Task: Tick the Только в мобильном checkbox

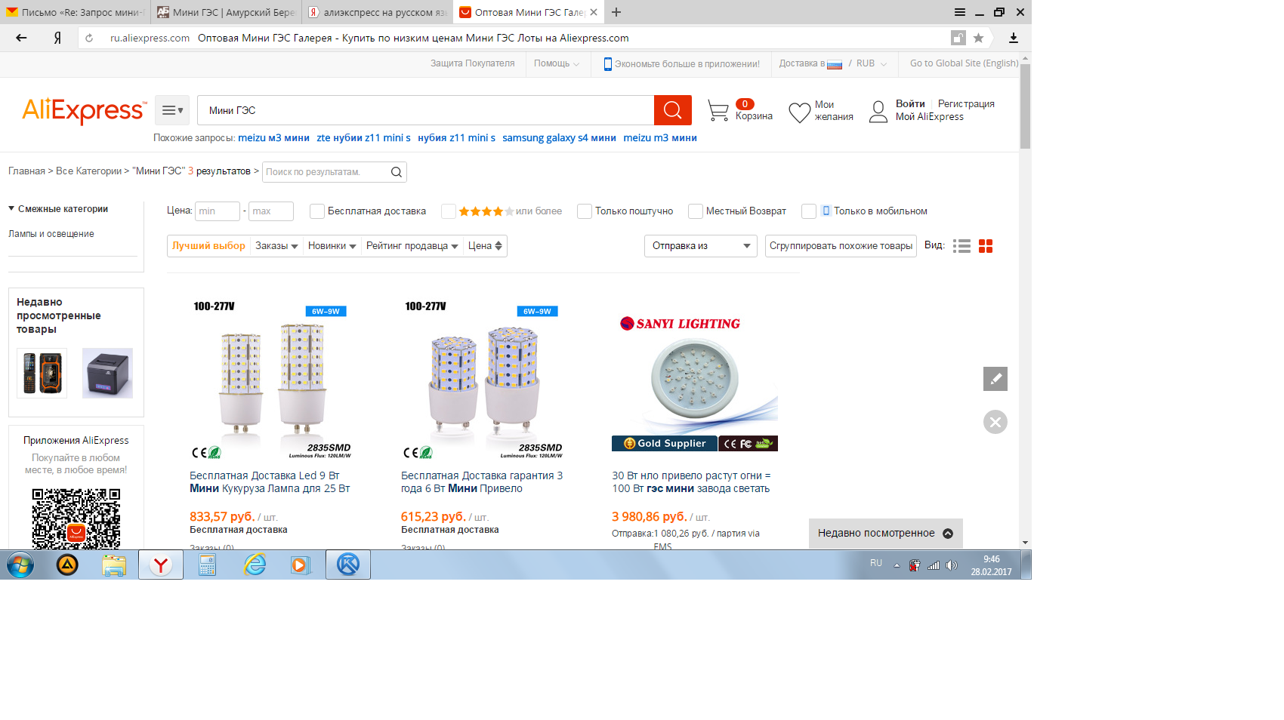Action: [809, 211]
